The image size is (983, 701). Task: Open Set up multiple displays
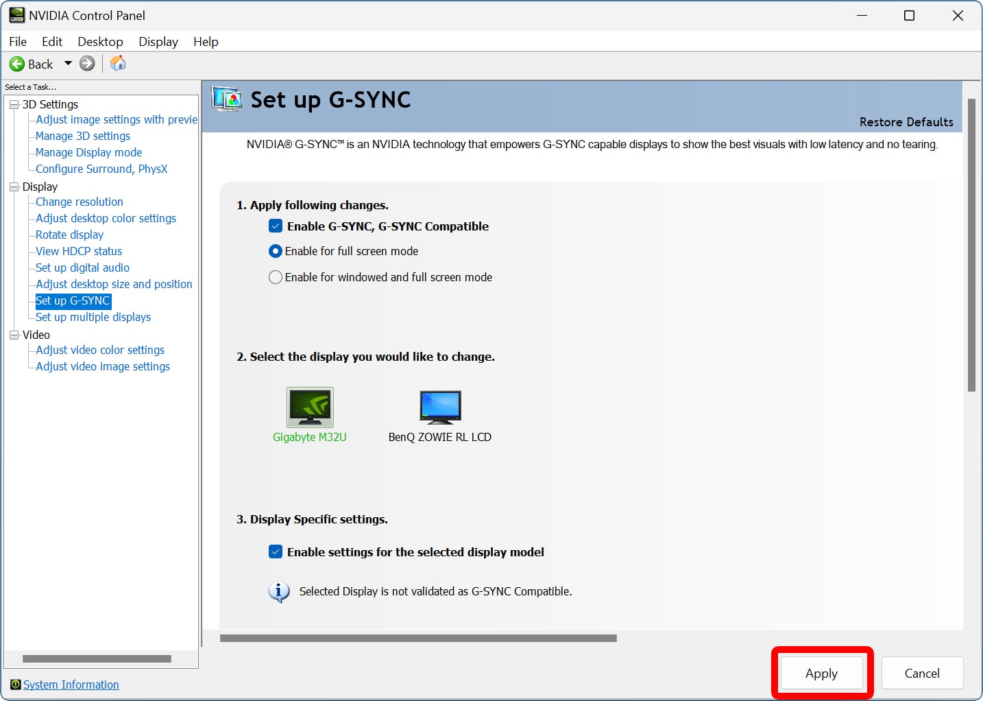pos(93,317)
